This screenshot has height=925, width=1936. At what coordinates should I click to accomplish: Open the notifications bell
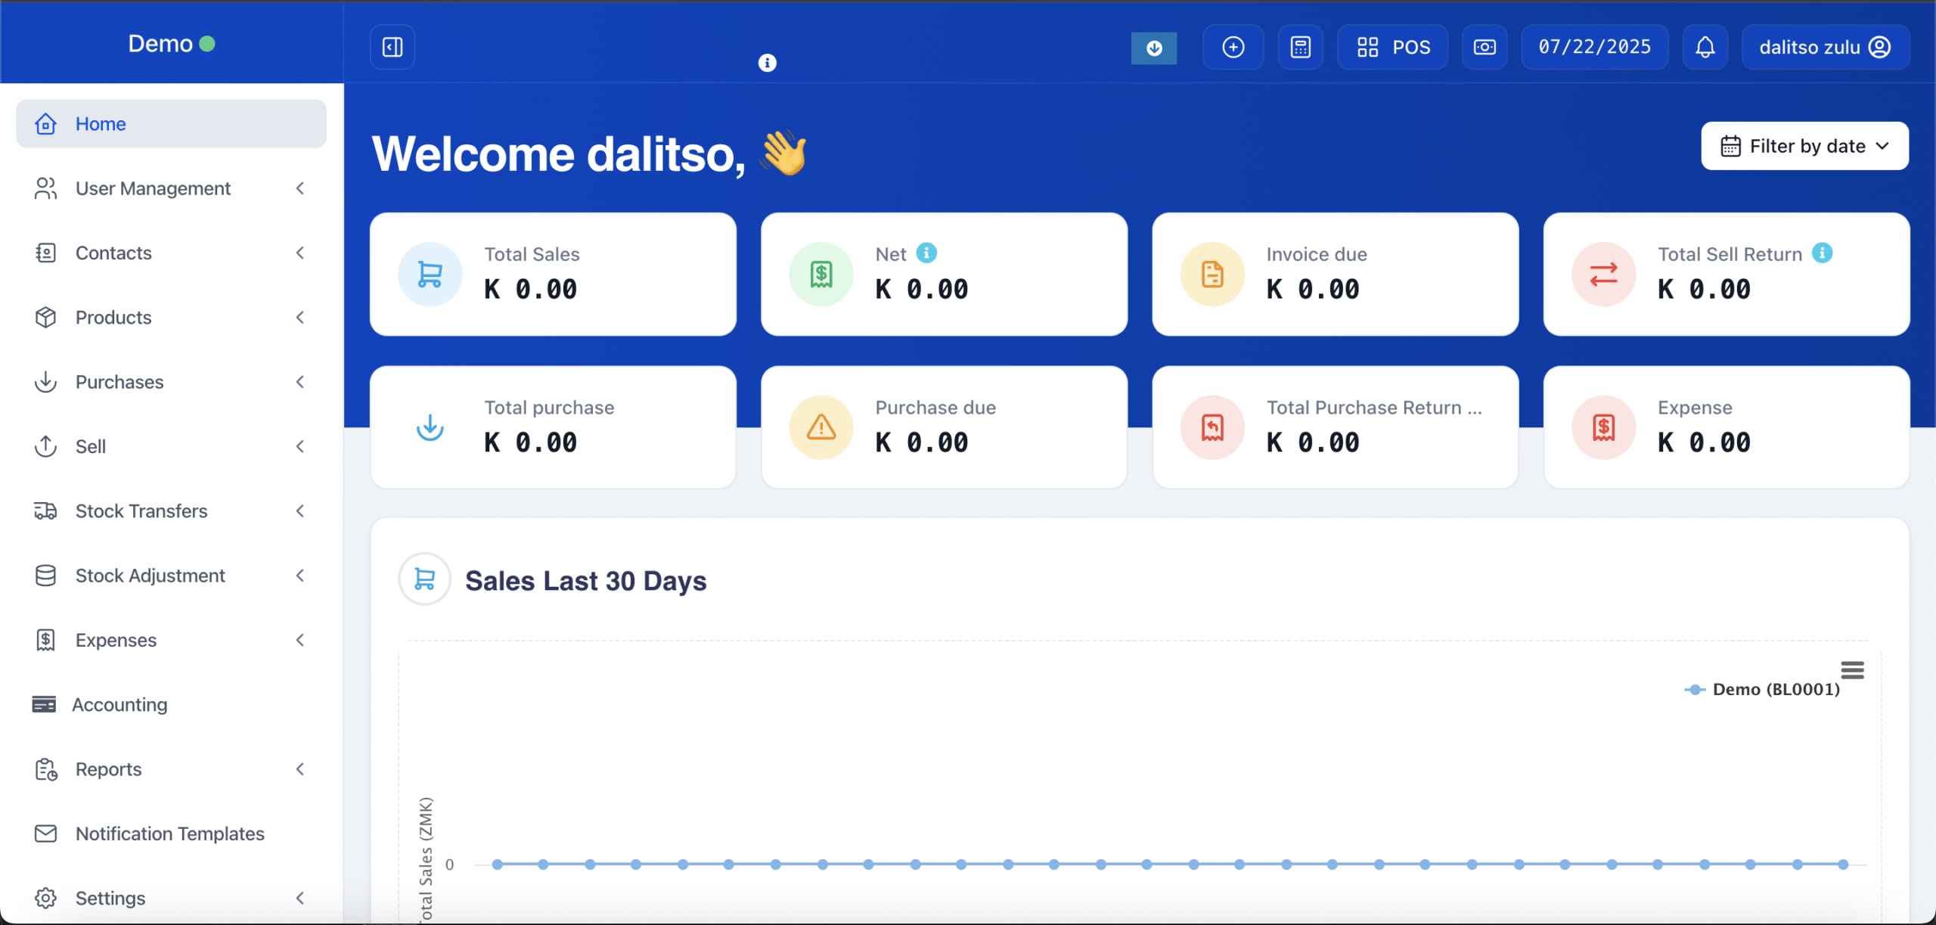pos(1705,47)
